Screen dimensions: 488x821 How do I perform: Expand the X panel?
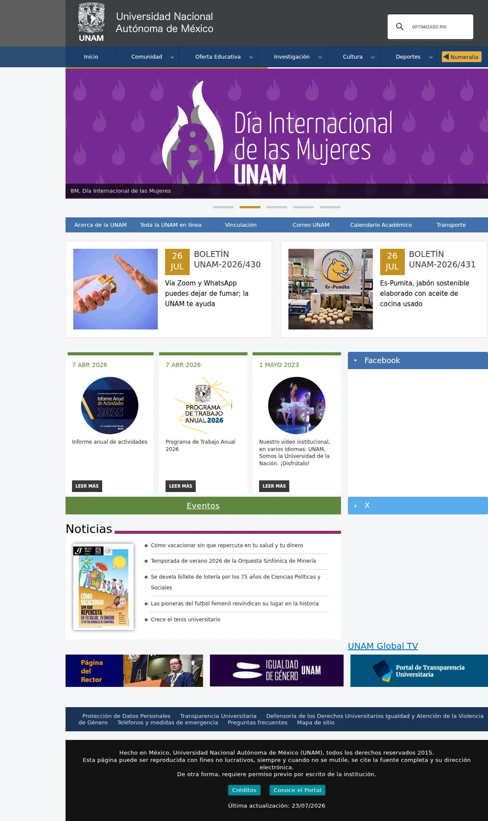point(418,505)
